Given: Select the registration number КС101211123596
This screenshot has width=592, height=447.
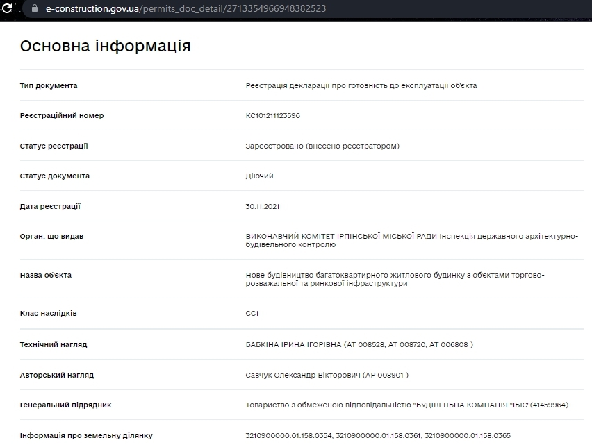Looking at the screenshot, I should pyautogui.click(x=273, y=115).
